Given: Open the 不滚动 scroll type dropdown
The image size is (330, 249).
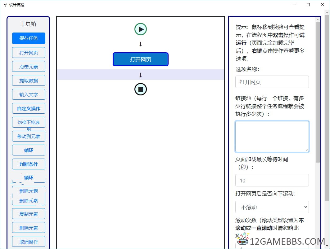Looking at the screenshot, I should [x=272, y=207].
